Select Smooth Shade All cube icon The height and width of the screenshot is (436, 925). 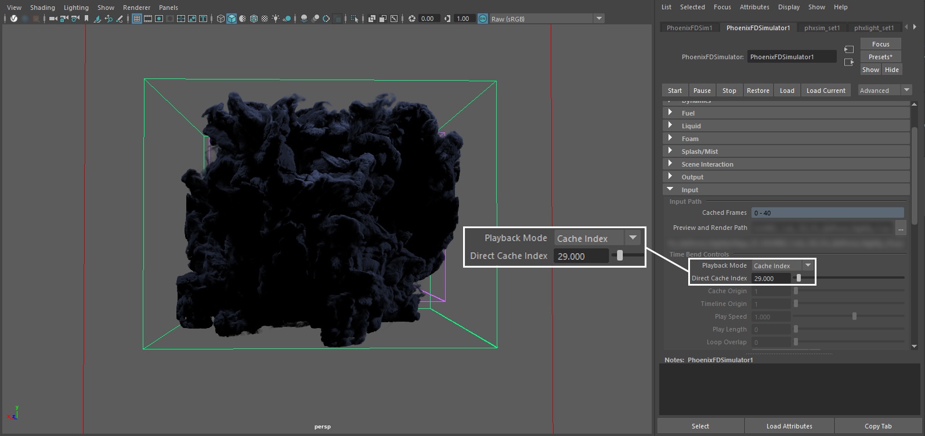pos(232,19)
